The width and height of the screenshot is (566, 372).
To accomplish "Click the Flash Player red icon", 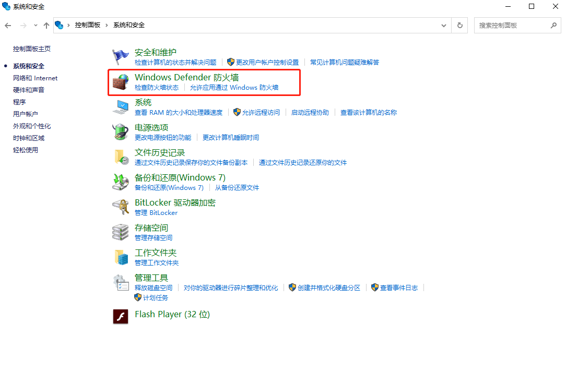I will (x=121, y=316).
